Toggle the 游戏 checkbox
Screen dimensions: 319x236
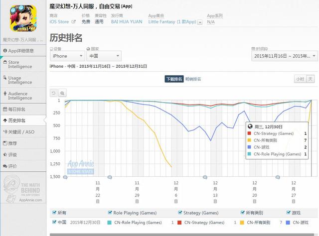(x=289, y=213)
